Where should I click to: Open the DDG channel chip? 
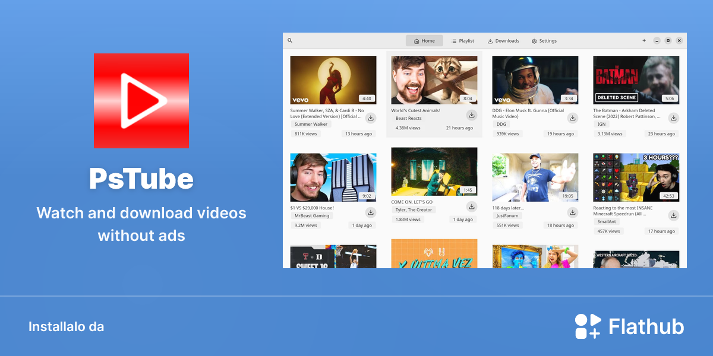(501, 125)
